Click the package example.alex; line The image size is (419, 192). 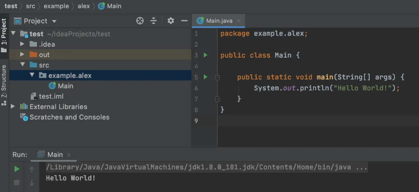(x=264, y=34)
